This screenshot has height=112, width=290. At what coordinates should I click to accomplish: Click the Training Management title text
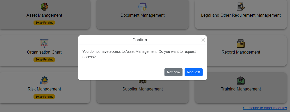241,89
